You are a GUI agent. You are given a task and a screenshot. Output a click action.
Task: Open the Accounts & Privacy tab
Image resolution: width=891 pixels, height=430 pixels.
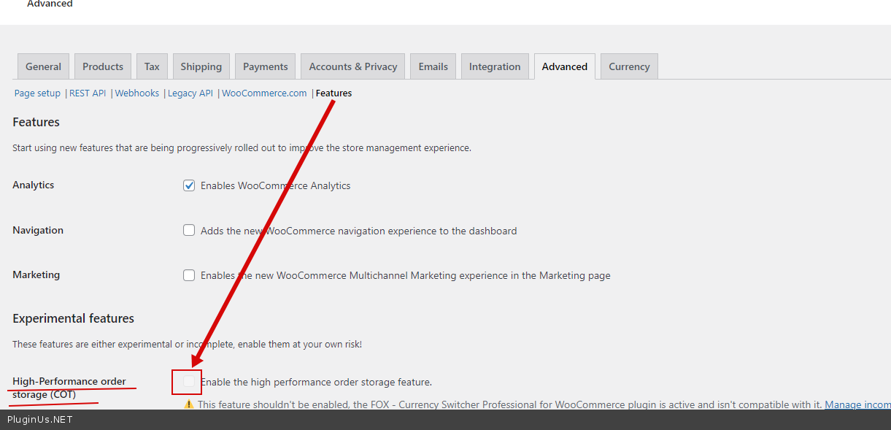(353, 66)
